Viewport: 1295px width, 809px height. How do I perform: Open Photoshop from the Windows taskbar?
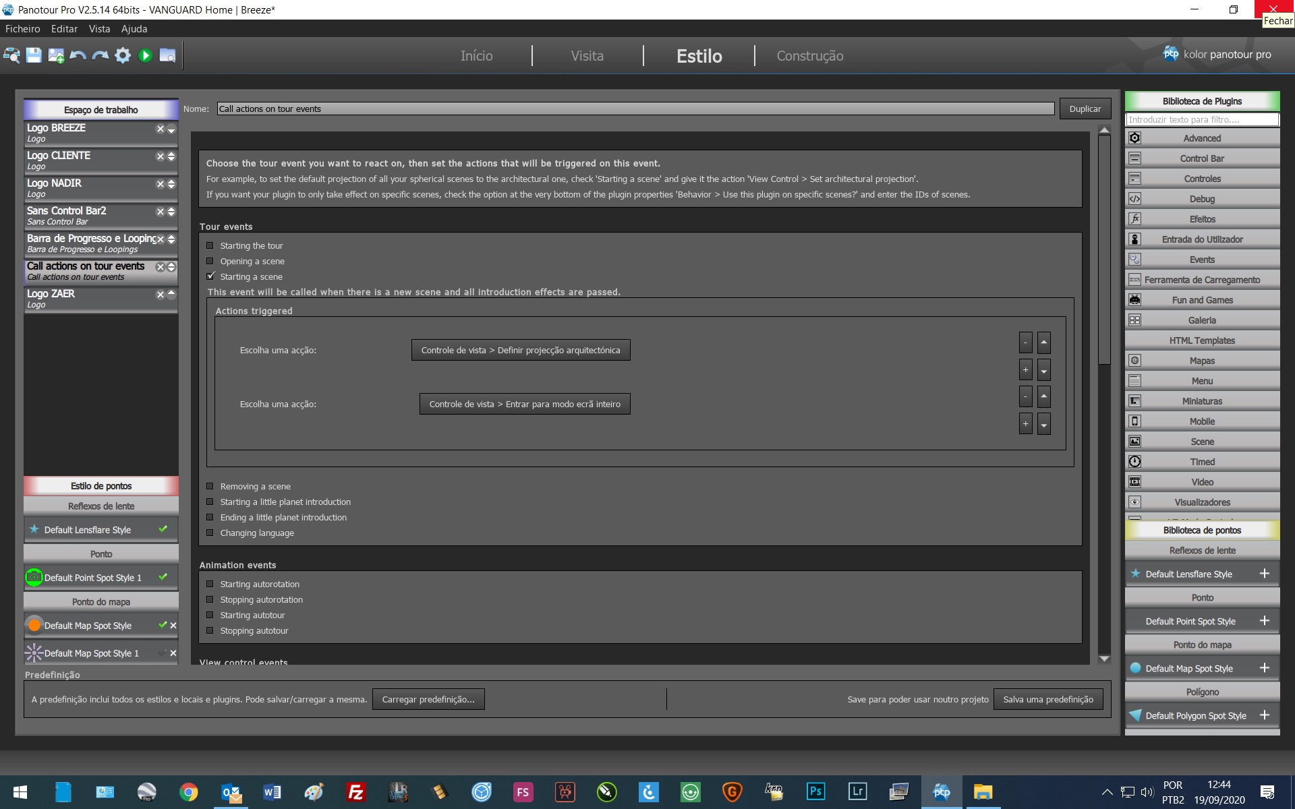coord(815,792)
